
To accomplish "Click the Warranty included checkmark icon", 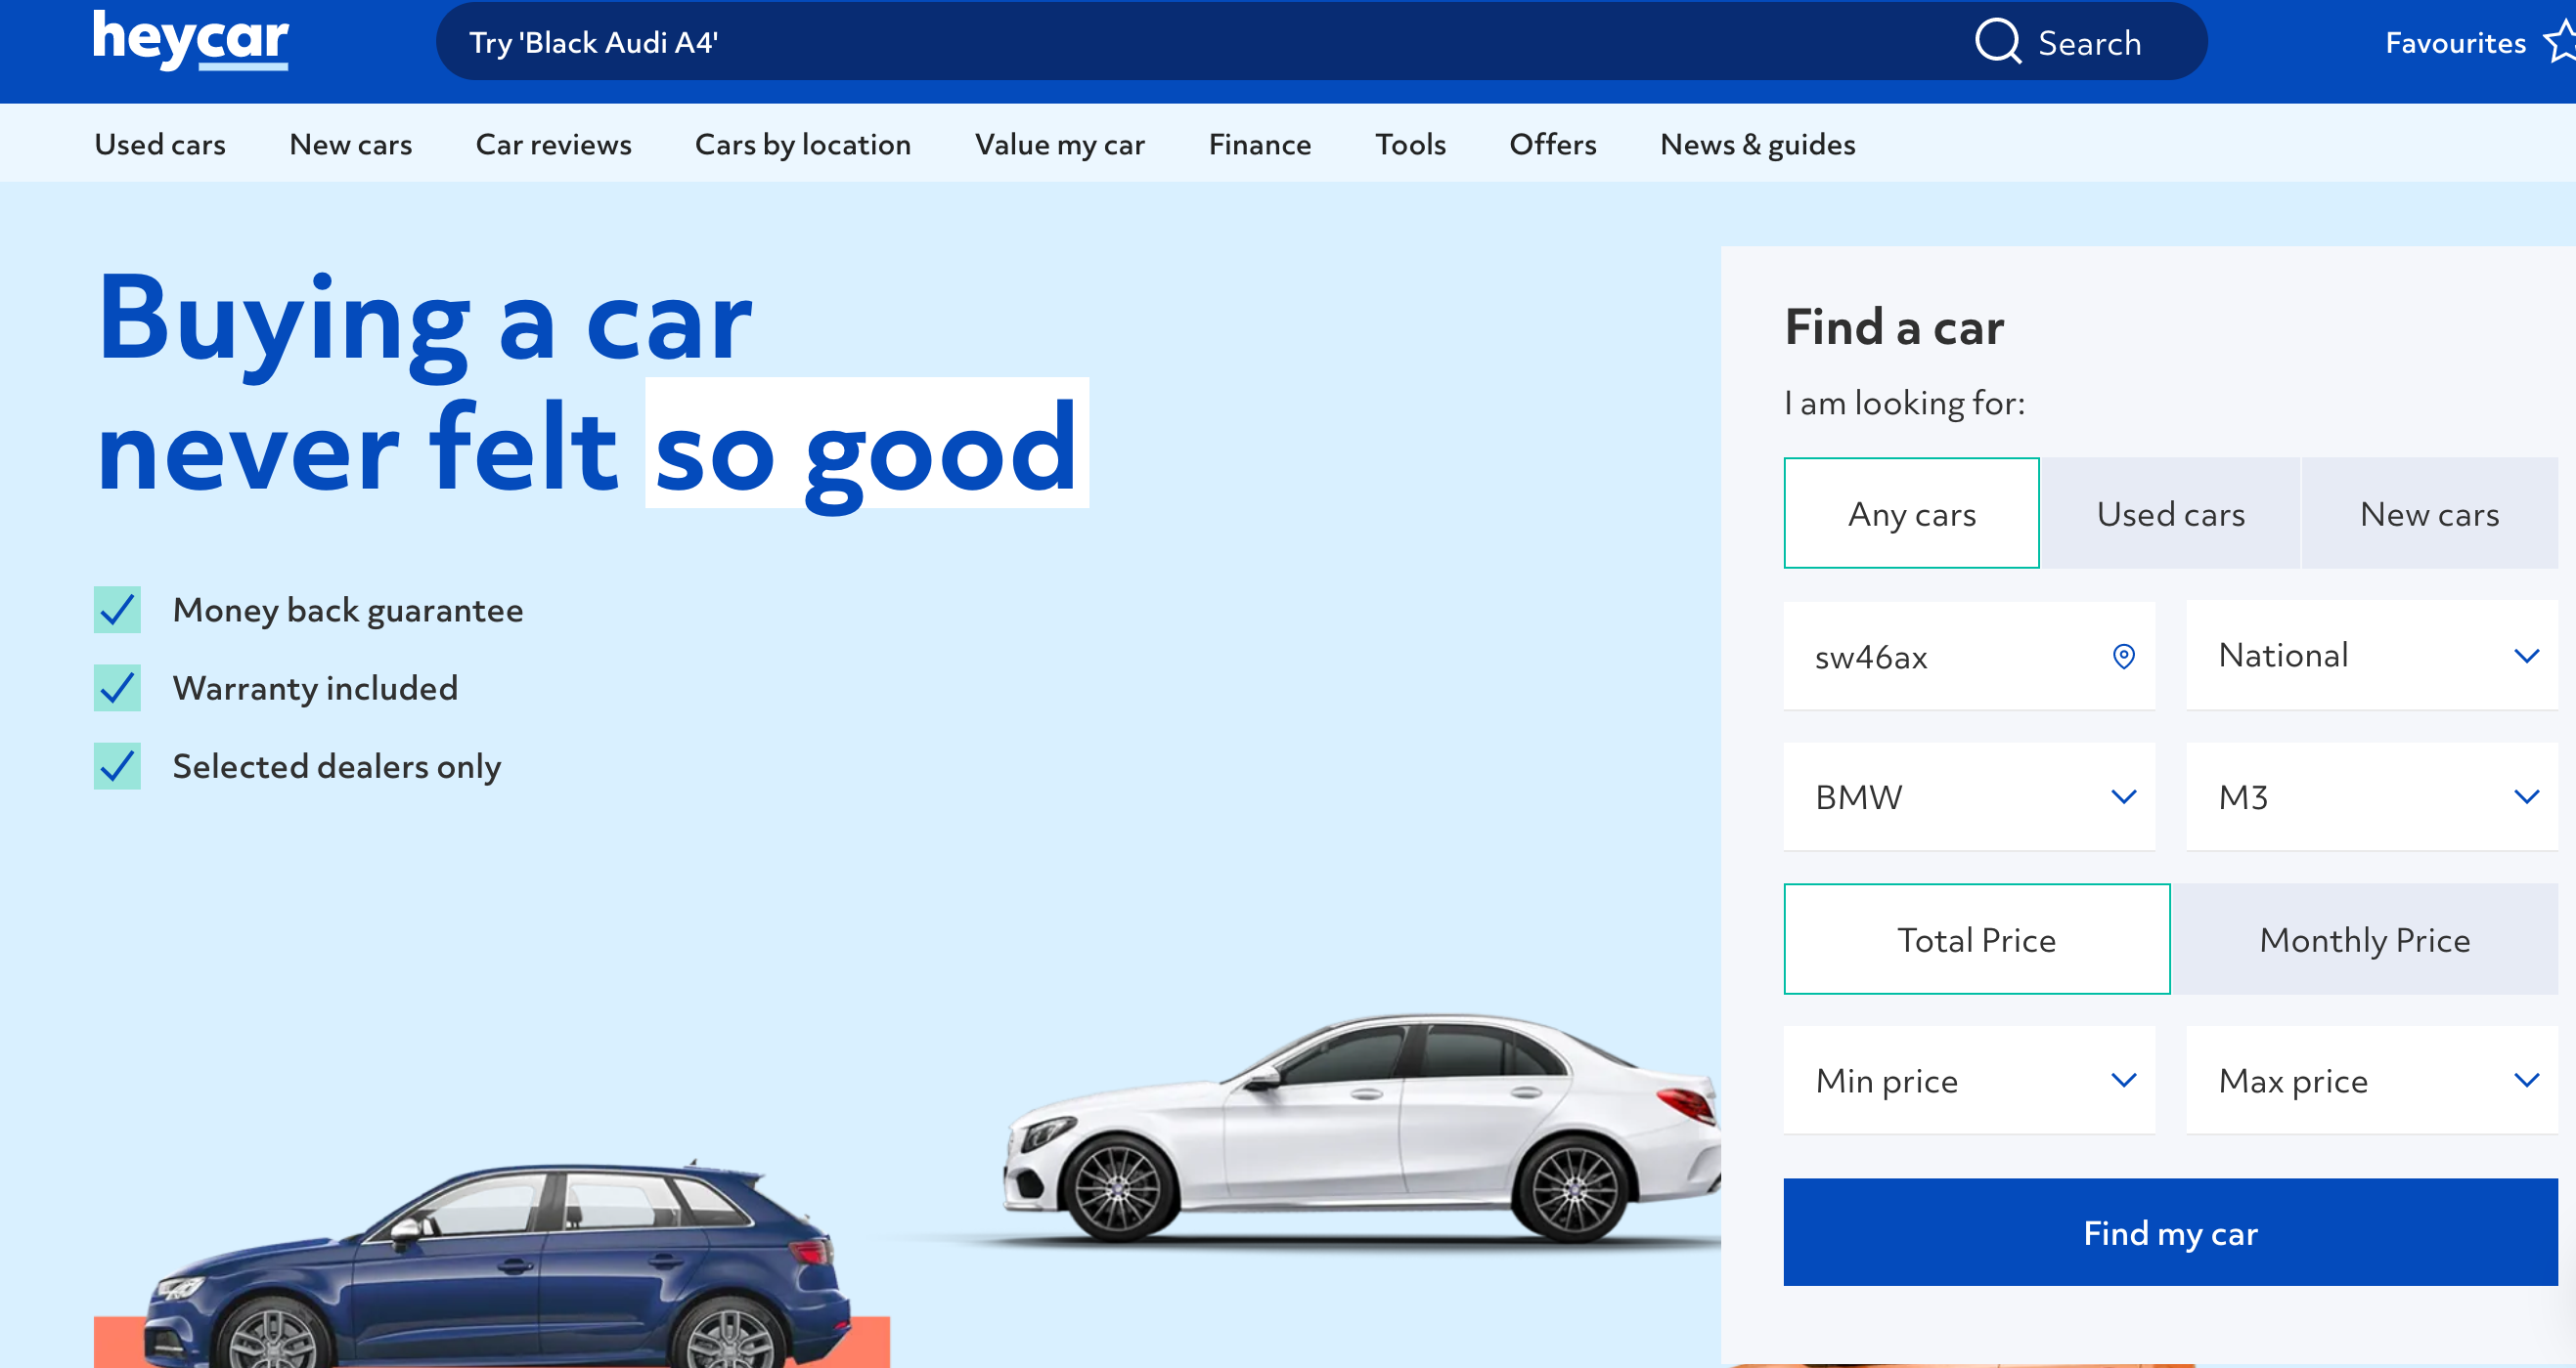I will pos(117,688).
